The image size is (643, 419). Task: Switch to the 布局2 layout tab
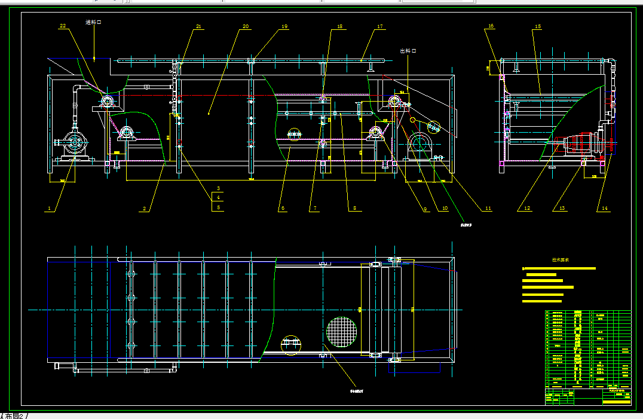pos(14,416)
